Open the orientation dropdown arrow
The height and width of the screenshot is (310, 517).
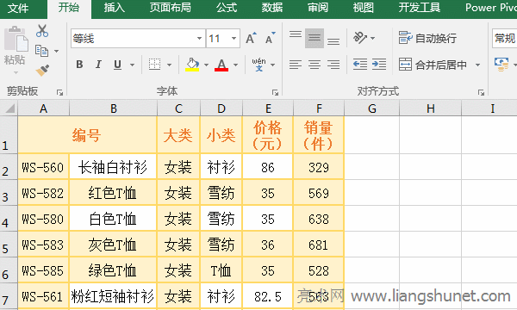click(x=372, y=38)
